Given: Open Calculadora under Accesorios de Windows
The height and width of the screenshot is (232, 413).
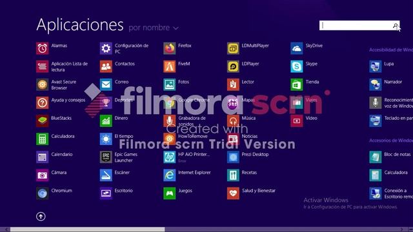Looking at the screenshot, I should pyautogui.click(x=376, y=175).
